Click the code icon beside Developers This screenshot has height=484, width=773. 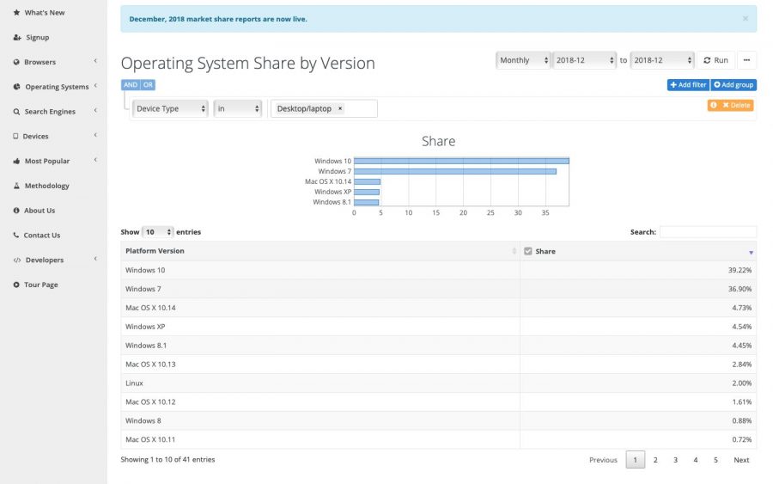17,260
